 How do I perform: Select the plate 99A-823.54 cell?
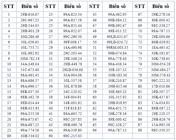72,15
